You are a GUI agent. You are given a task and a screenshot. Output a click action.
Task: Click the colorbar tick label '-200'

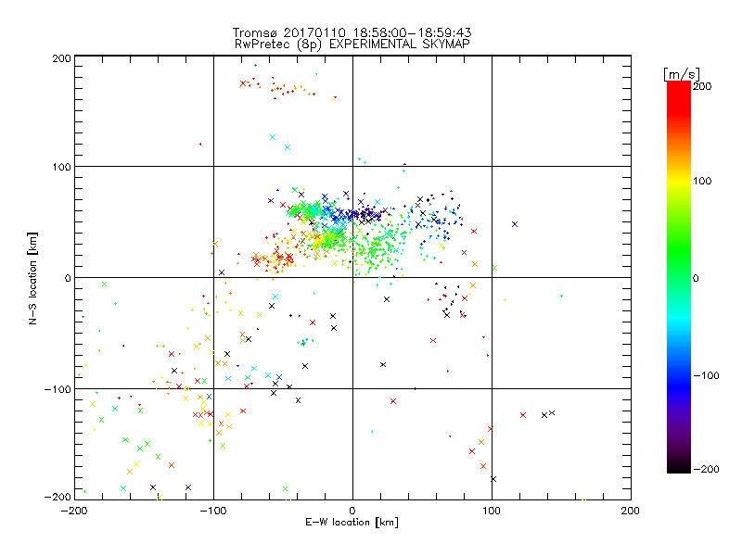coord(706,470)
